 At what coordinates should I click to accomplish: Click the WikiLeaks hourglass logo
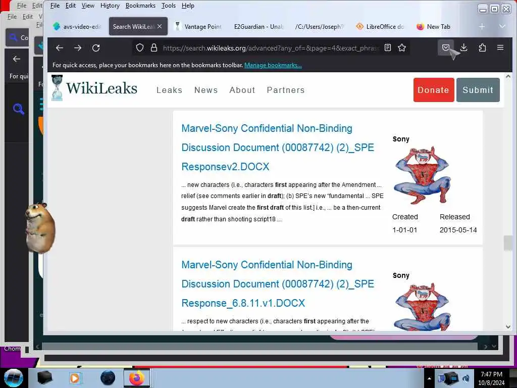click(x=57, y=88)
